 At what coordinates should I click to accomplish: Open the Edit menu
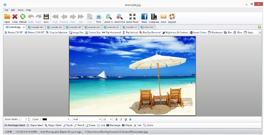[x=13, y=10]
